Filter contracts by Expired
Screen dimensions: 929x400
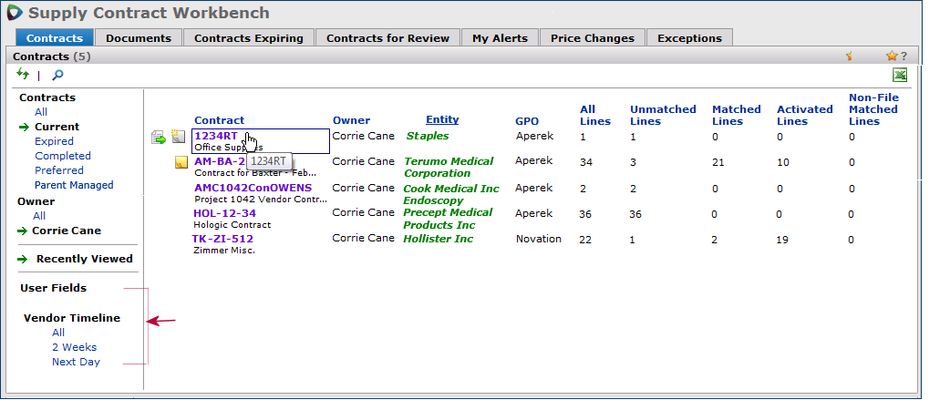point(54,141)
